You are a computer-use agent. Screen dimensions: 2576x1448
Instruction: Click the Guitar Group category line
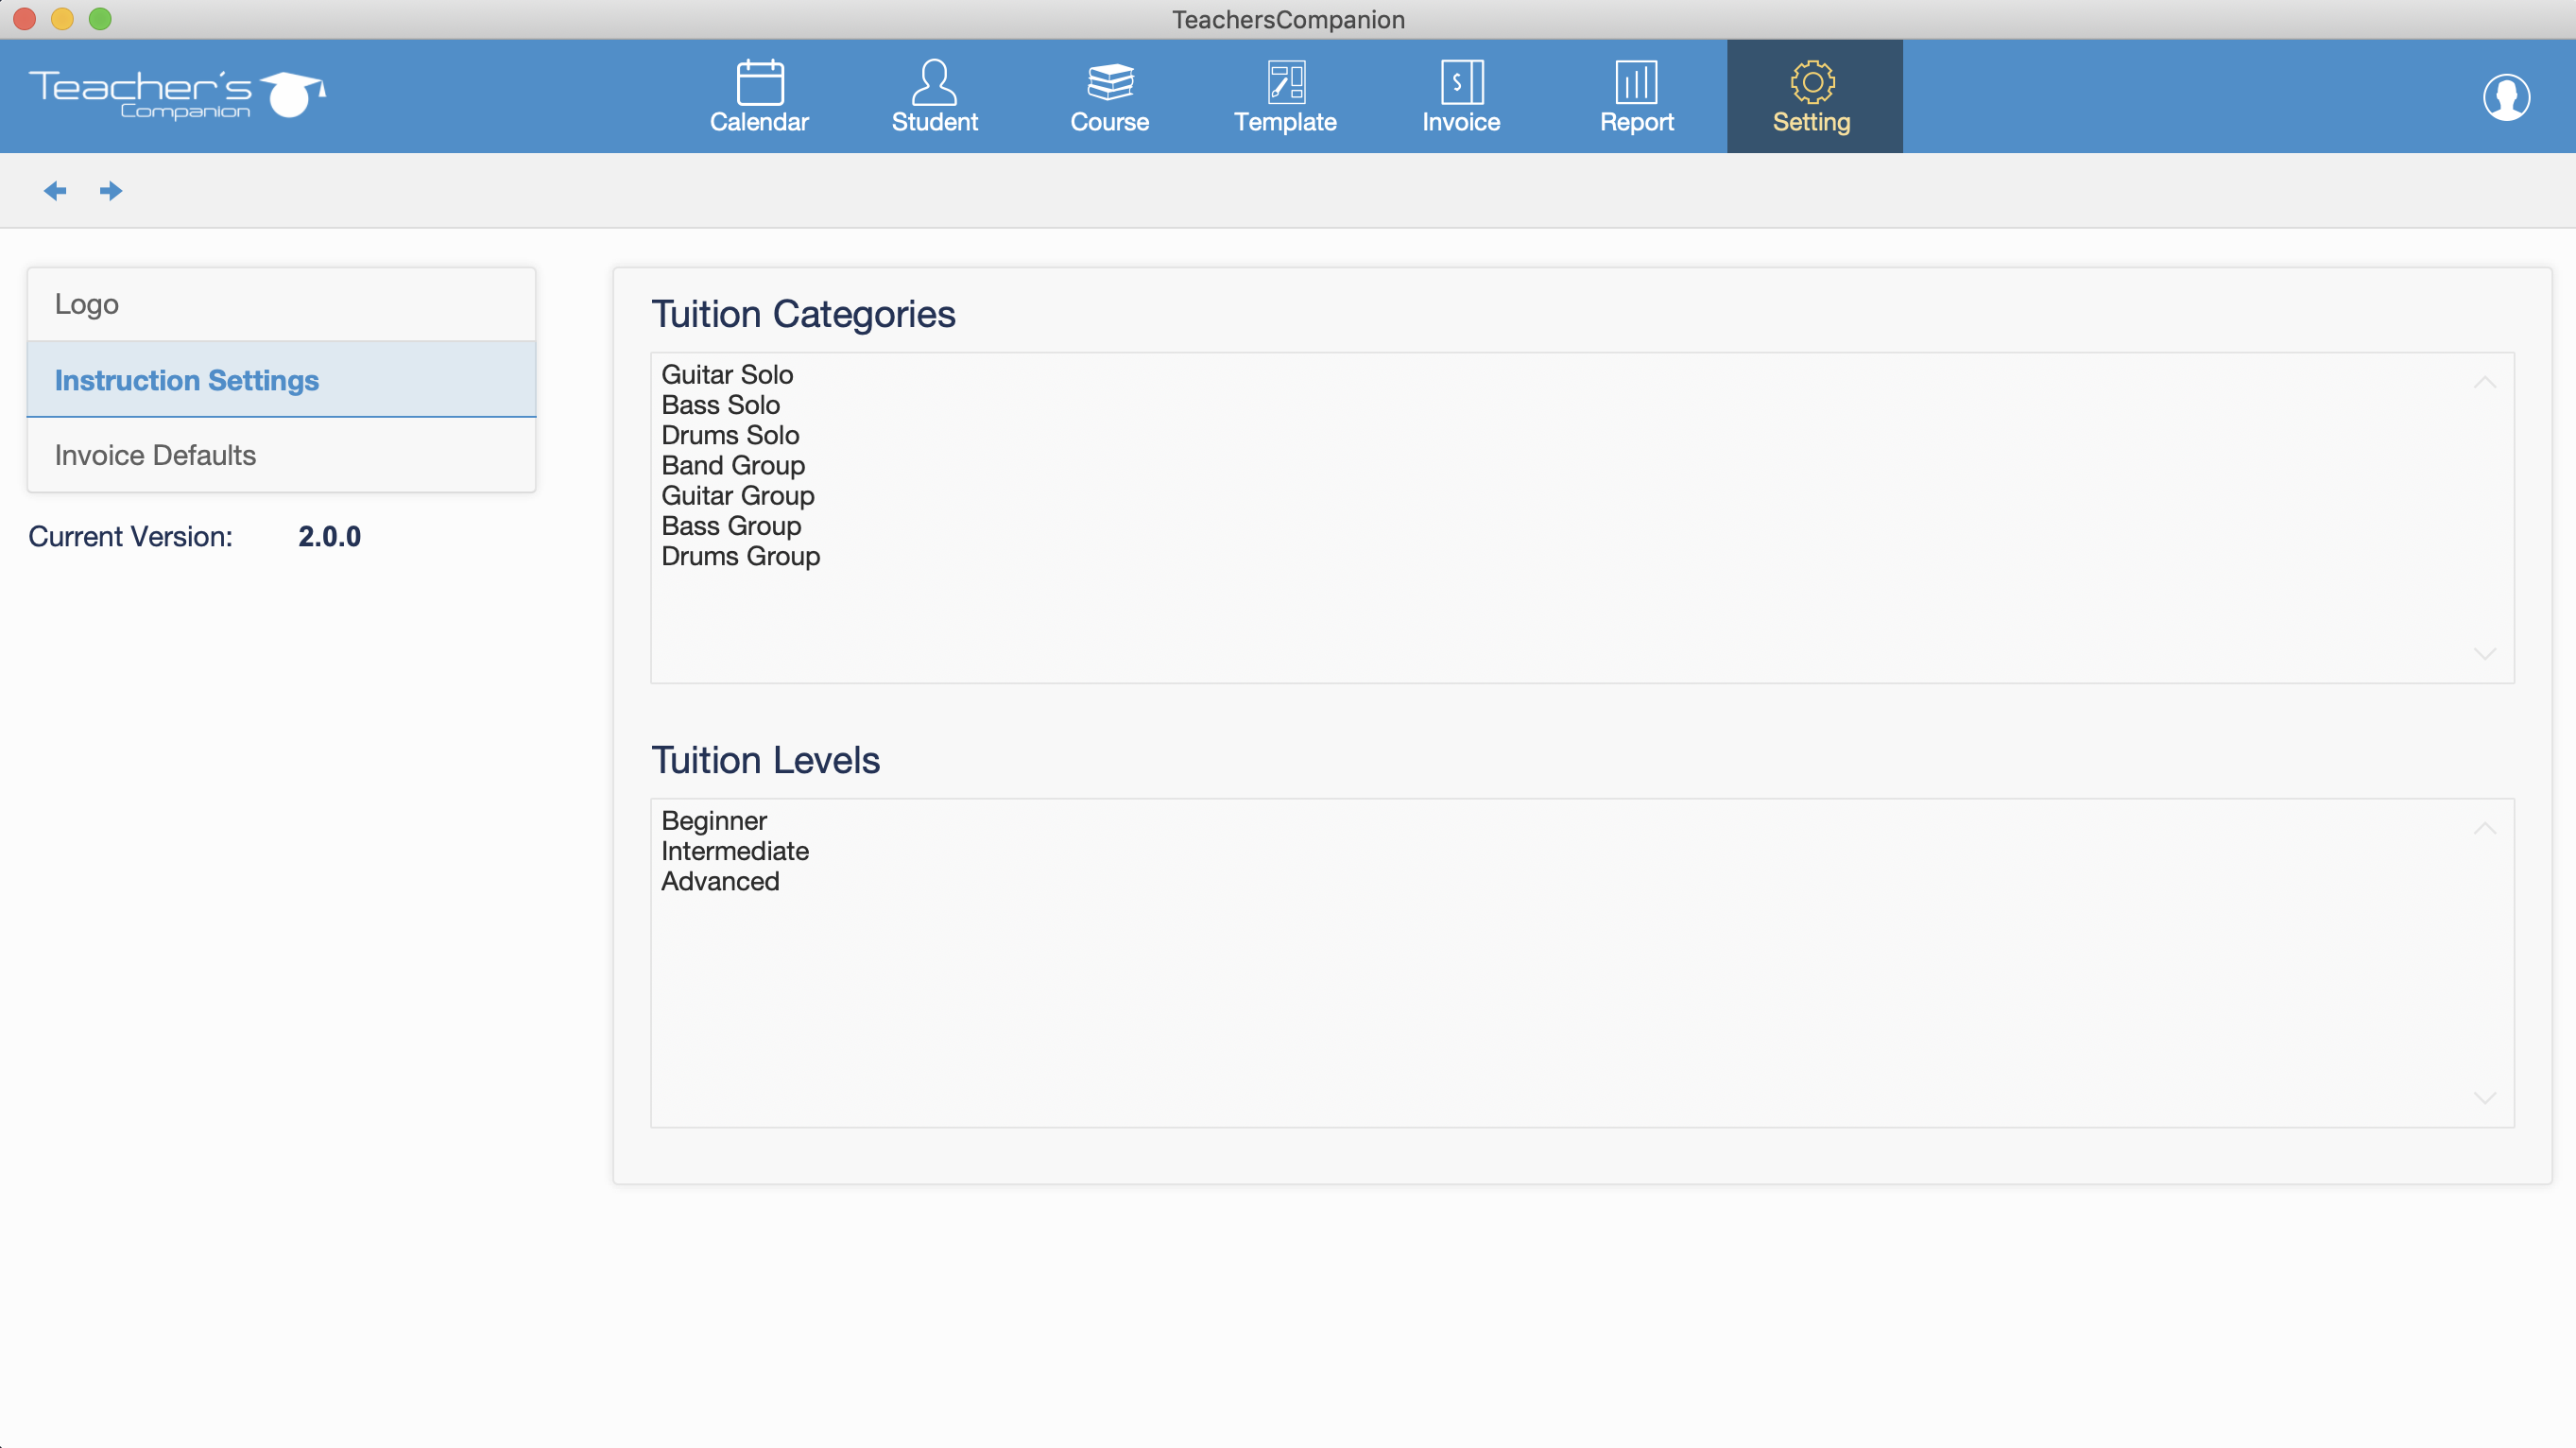tap(738, 495)
